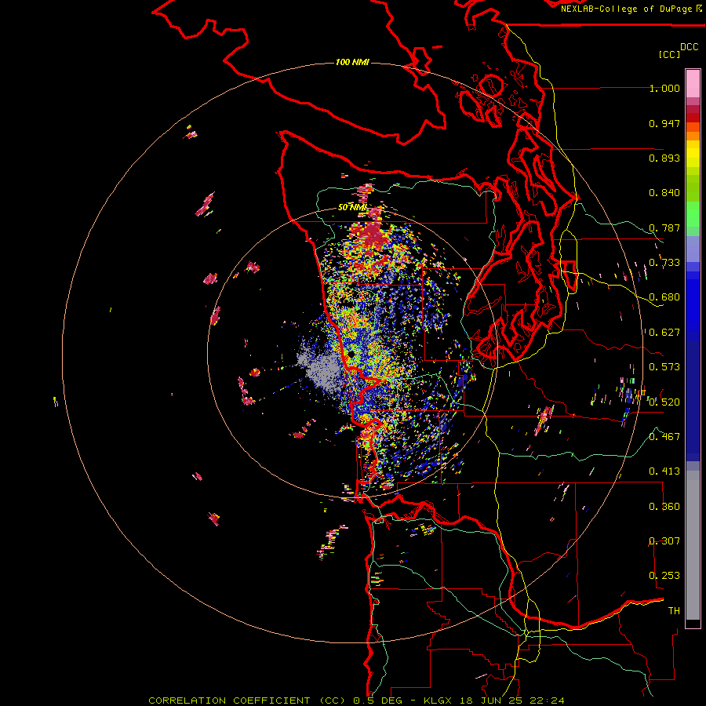The image size is (706, 706).
Task: Select the 0.413 scale value
Action: (x=664, y=471)
